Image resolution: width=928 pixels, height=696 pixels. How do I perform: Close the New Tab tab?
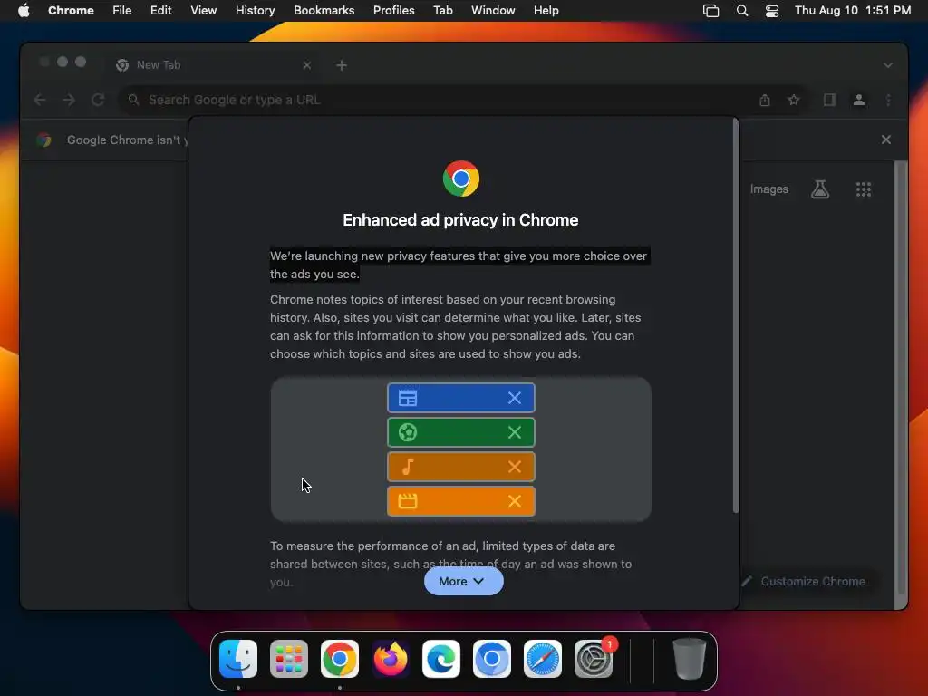tap(306, 65)
